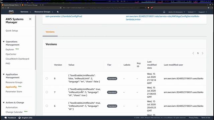The height and width of the screenshot is (120, 214).
Task: Click the Tier column header
Action: point(109,65)
